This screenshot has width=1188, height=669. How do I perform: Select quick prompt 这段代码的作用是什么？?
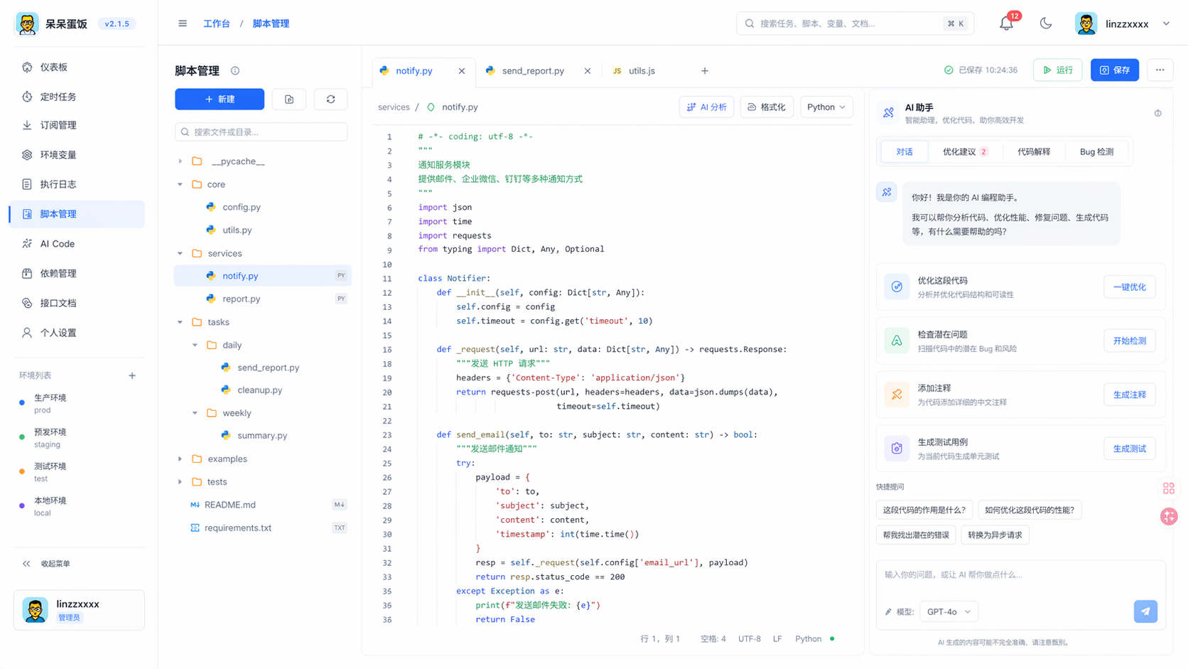click(x=924, y=510)
